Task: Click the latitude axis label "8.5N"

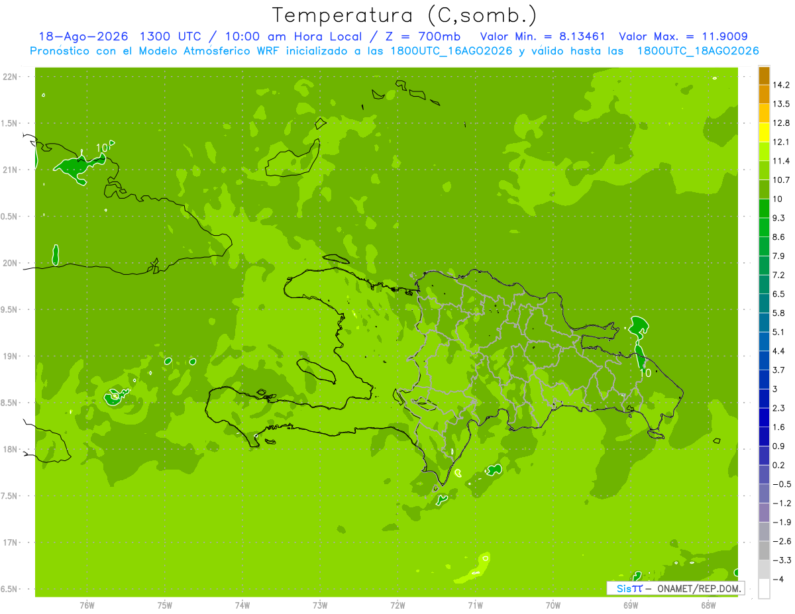Action: coord(10,403)
